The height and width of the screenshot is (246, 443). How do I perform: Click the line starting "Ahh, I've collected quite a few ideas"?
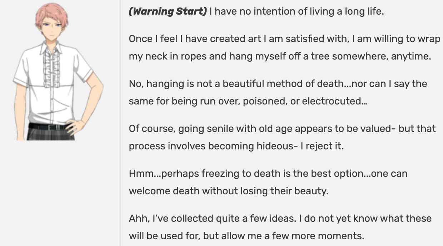280,218
